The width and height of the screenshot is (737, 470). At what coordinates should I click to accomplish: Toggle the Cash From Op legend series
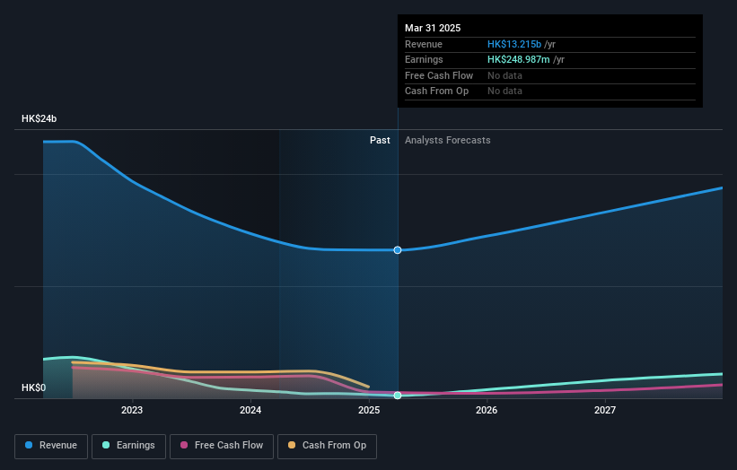pyautogui.click(x=327, y=446)
